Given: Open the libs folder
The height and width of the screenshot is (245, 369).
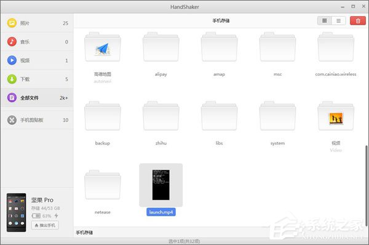Looking at the screenshot, I should point(219,116).
